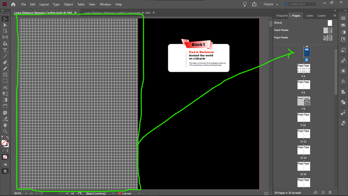This screenshot has width=348, height=196.
Task: Open the page number dropdown
Action: coord(61,194)
